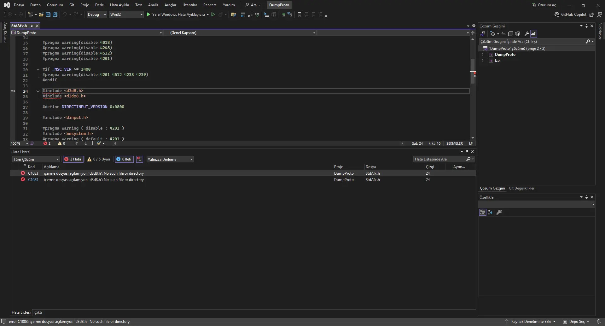The height and width of the screenshot is (326, 605).
Task: Click the code cleanup broom icon
Action: tap(99, 143)
